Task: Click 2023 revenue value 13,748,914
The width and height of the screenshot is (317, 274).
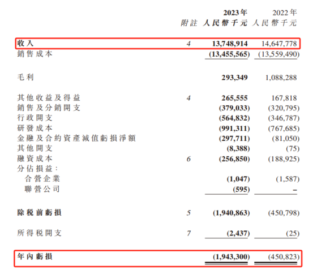Action: (x=230, y=44)
